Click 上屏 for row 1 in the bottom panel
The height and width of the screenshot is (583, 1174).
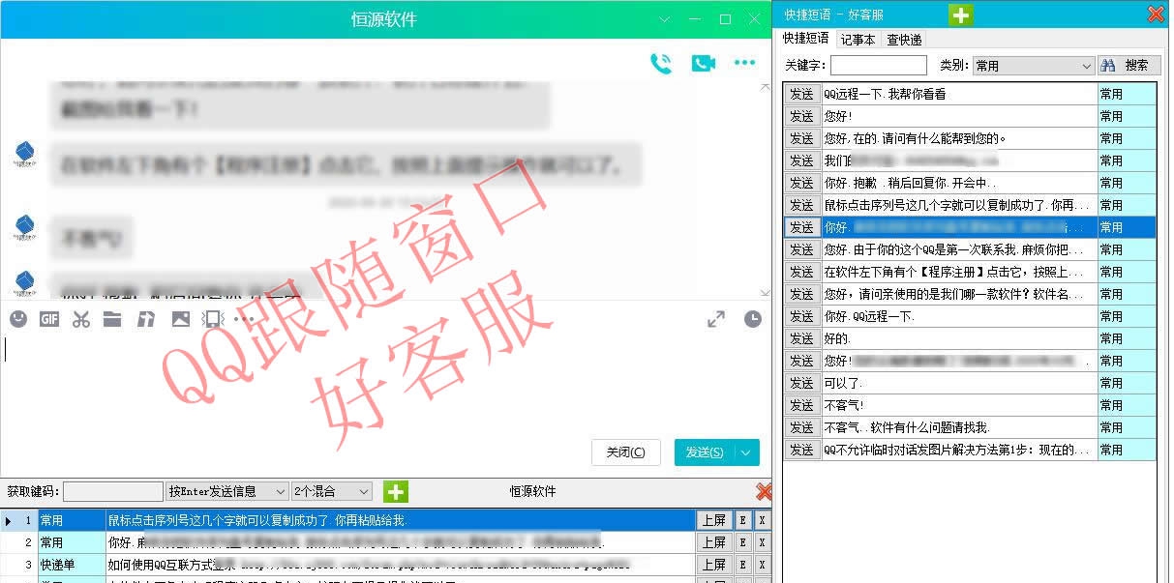714,520
